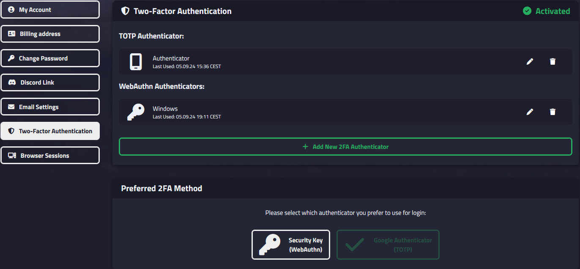Navigate to Email Settings

click(x=50, y=107)
